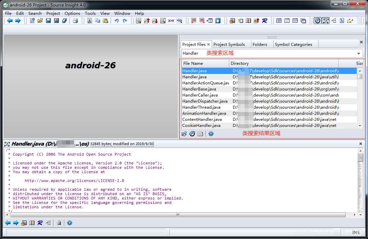Click the Save All stacked floppy icon
This screenshot has height=239, width=368.
click(x=64, y=21)
